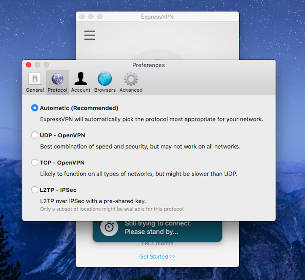
Task: Select L2TP - IPSec radio button
Action: [x=34, y=190]
